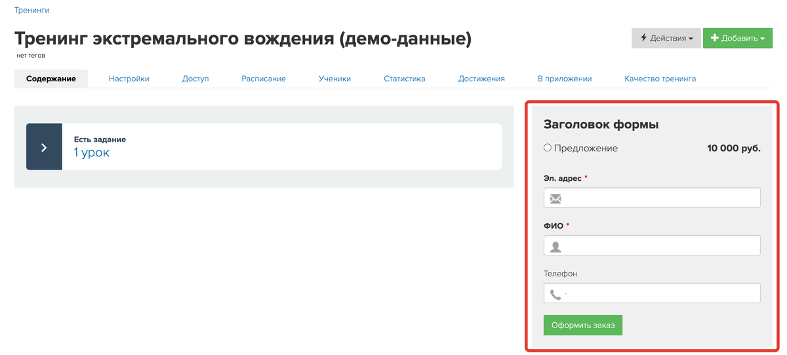Screen dimensions: 787x355
Task: Open the green Добавить dropdown
Action: click(x=738, y=38)
